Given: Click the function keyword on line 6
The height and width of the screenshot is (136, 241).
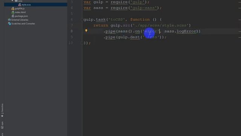Looking at the screenshot, I should coord(140,20).
